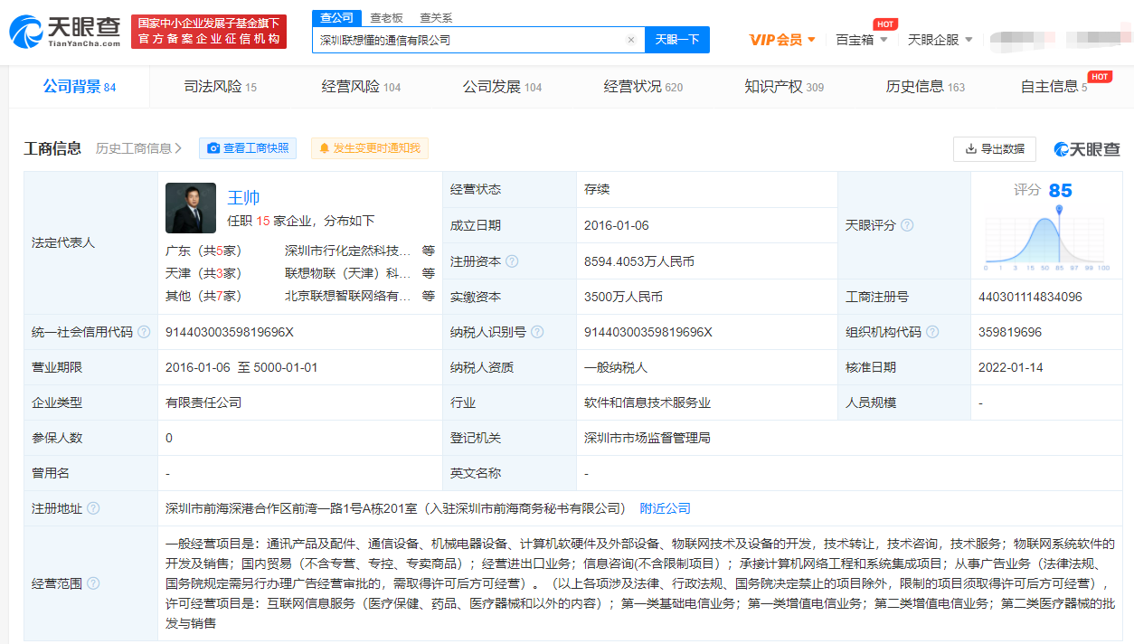
Task: Click 等 next to 联想物联（天津）
Action: pos(429,273)
